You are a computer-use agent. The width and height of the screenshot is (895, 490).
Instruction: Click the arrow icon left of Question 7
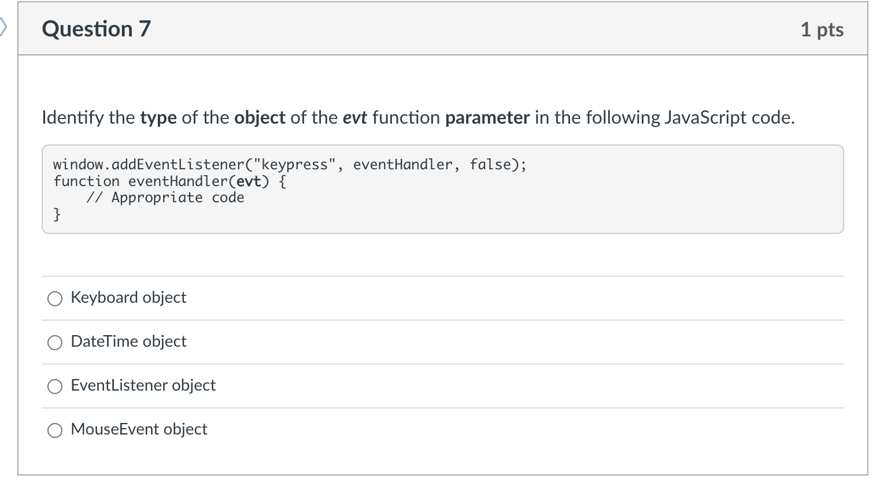[3, 26]
